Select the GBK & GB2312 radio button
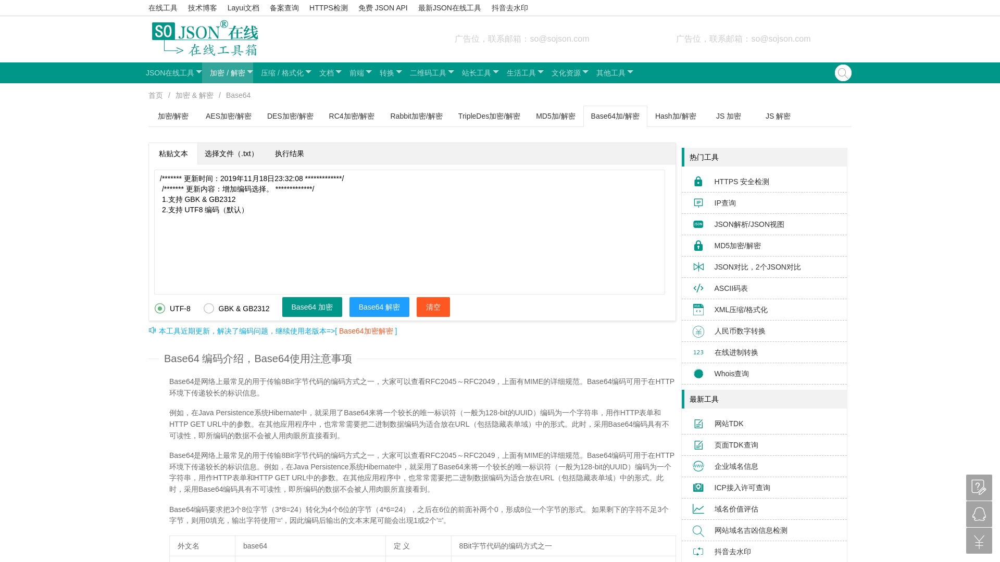1000x562 pixels. [209, 309]
